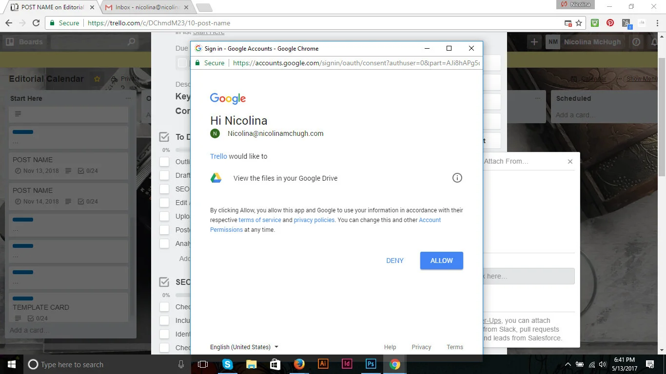Check the Inclu… SEO checklist item
Viewport: 666px width, 374px height.
click(164, 320)
